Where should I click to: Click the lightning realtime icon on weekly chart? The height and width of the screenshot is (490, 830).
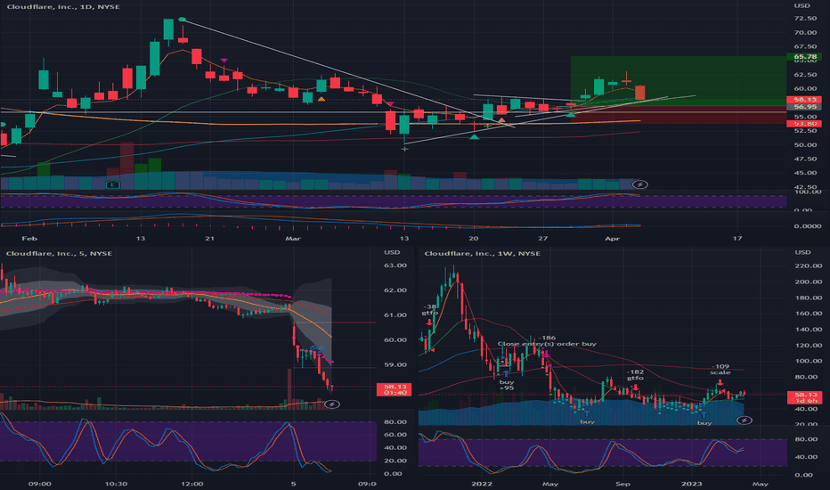pyautogui.click(x=745, y=421)
